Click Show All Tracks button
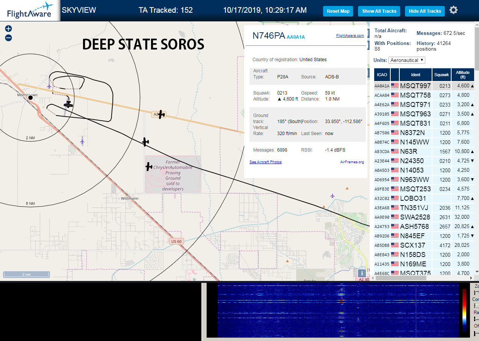 [379, 11]
